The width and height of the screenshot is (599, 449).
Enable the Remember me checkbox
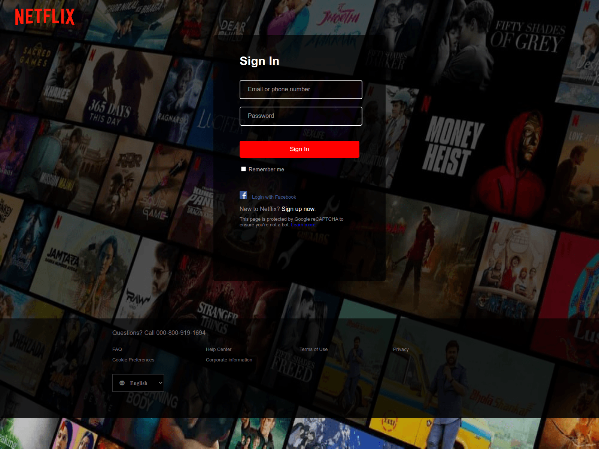pyautogui.click(x=243, y=169)
